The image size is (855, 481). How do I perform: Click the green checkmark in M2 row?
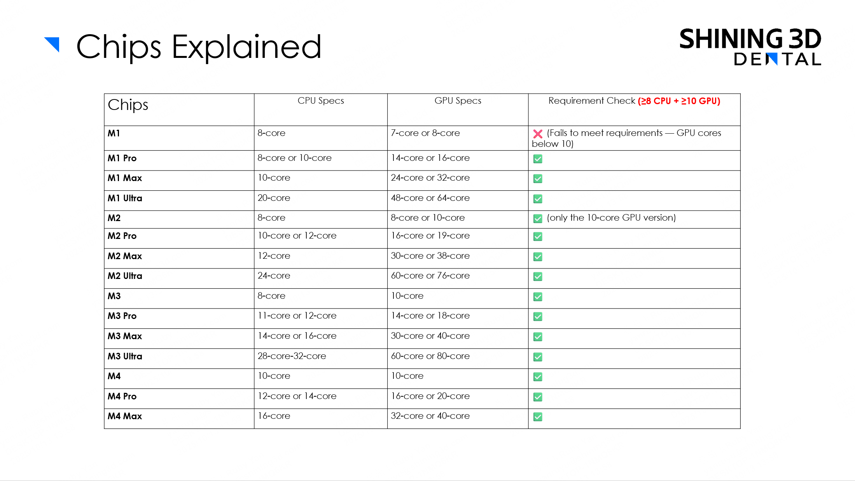[x=538, y=219]
